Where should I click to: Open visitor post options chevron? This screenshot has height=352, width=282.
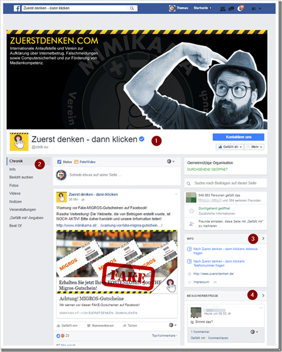click(261, 308)
